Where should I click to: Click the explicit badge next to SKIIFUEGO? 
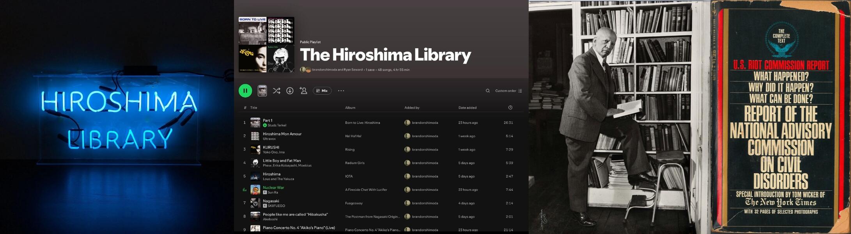click(x=265, y=206)
